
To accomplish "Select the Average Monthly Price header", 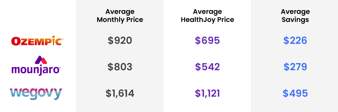I will coord(120,16).
